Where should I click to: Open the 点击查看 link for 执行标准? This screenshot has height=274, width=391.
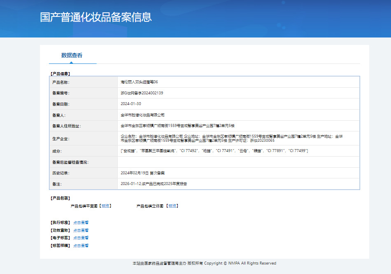click(x=81, y=222)
